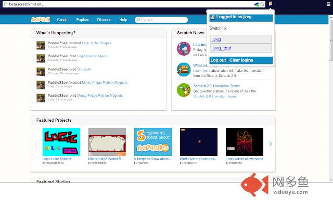Open the Learn more link

(201, 71)
